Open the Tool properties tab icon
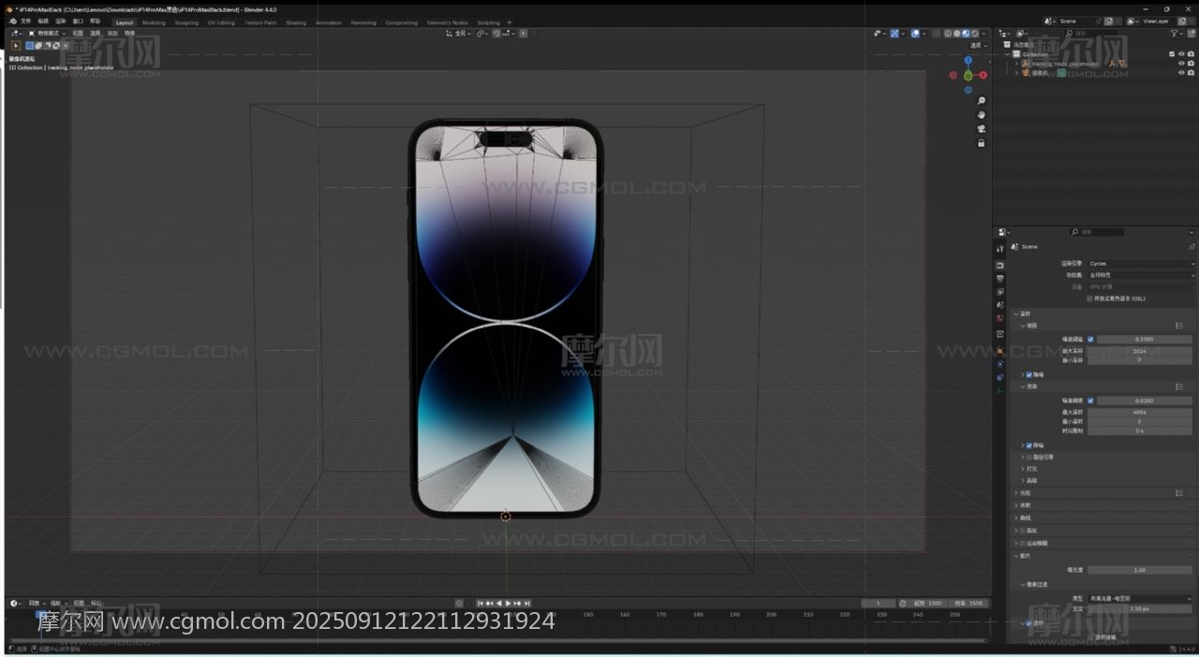 1000,249
